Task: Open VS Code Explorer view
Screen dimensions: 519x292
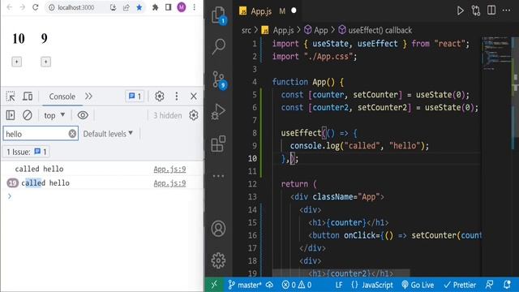Action: (219, 15)
